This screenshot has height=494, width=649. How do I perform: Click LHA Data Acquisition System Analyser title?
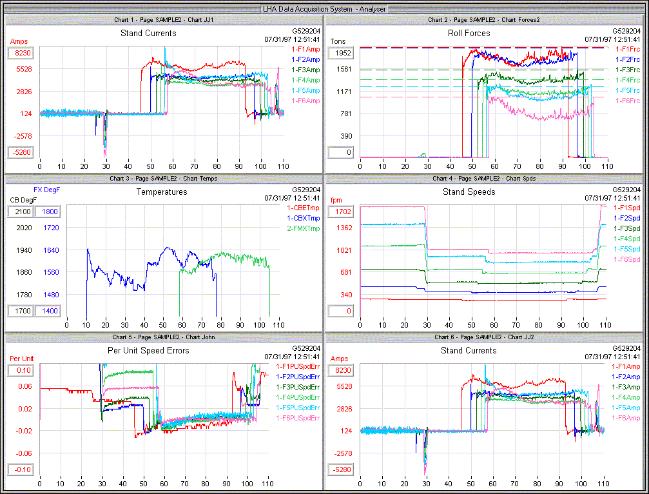click(324, 8)
